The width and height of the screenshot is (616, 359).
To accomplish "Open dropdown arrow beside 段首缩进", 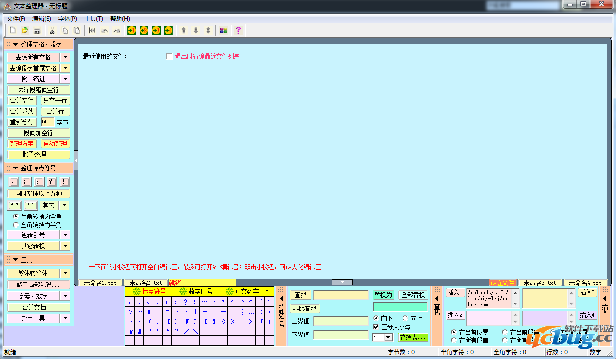I will 65,79.
